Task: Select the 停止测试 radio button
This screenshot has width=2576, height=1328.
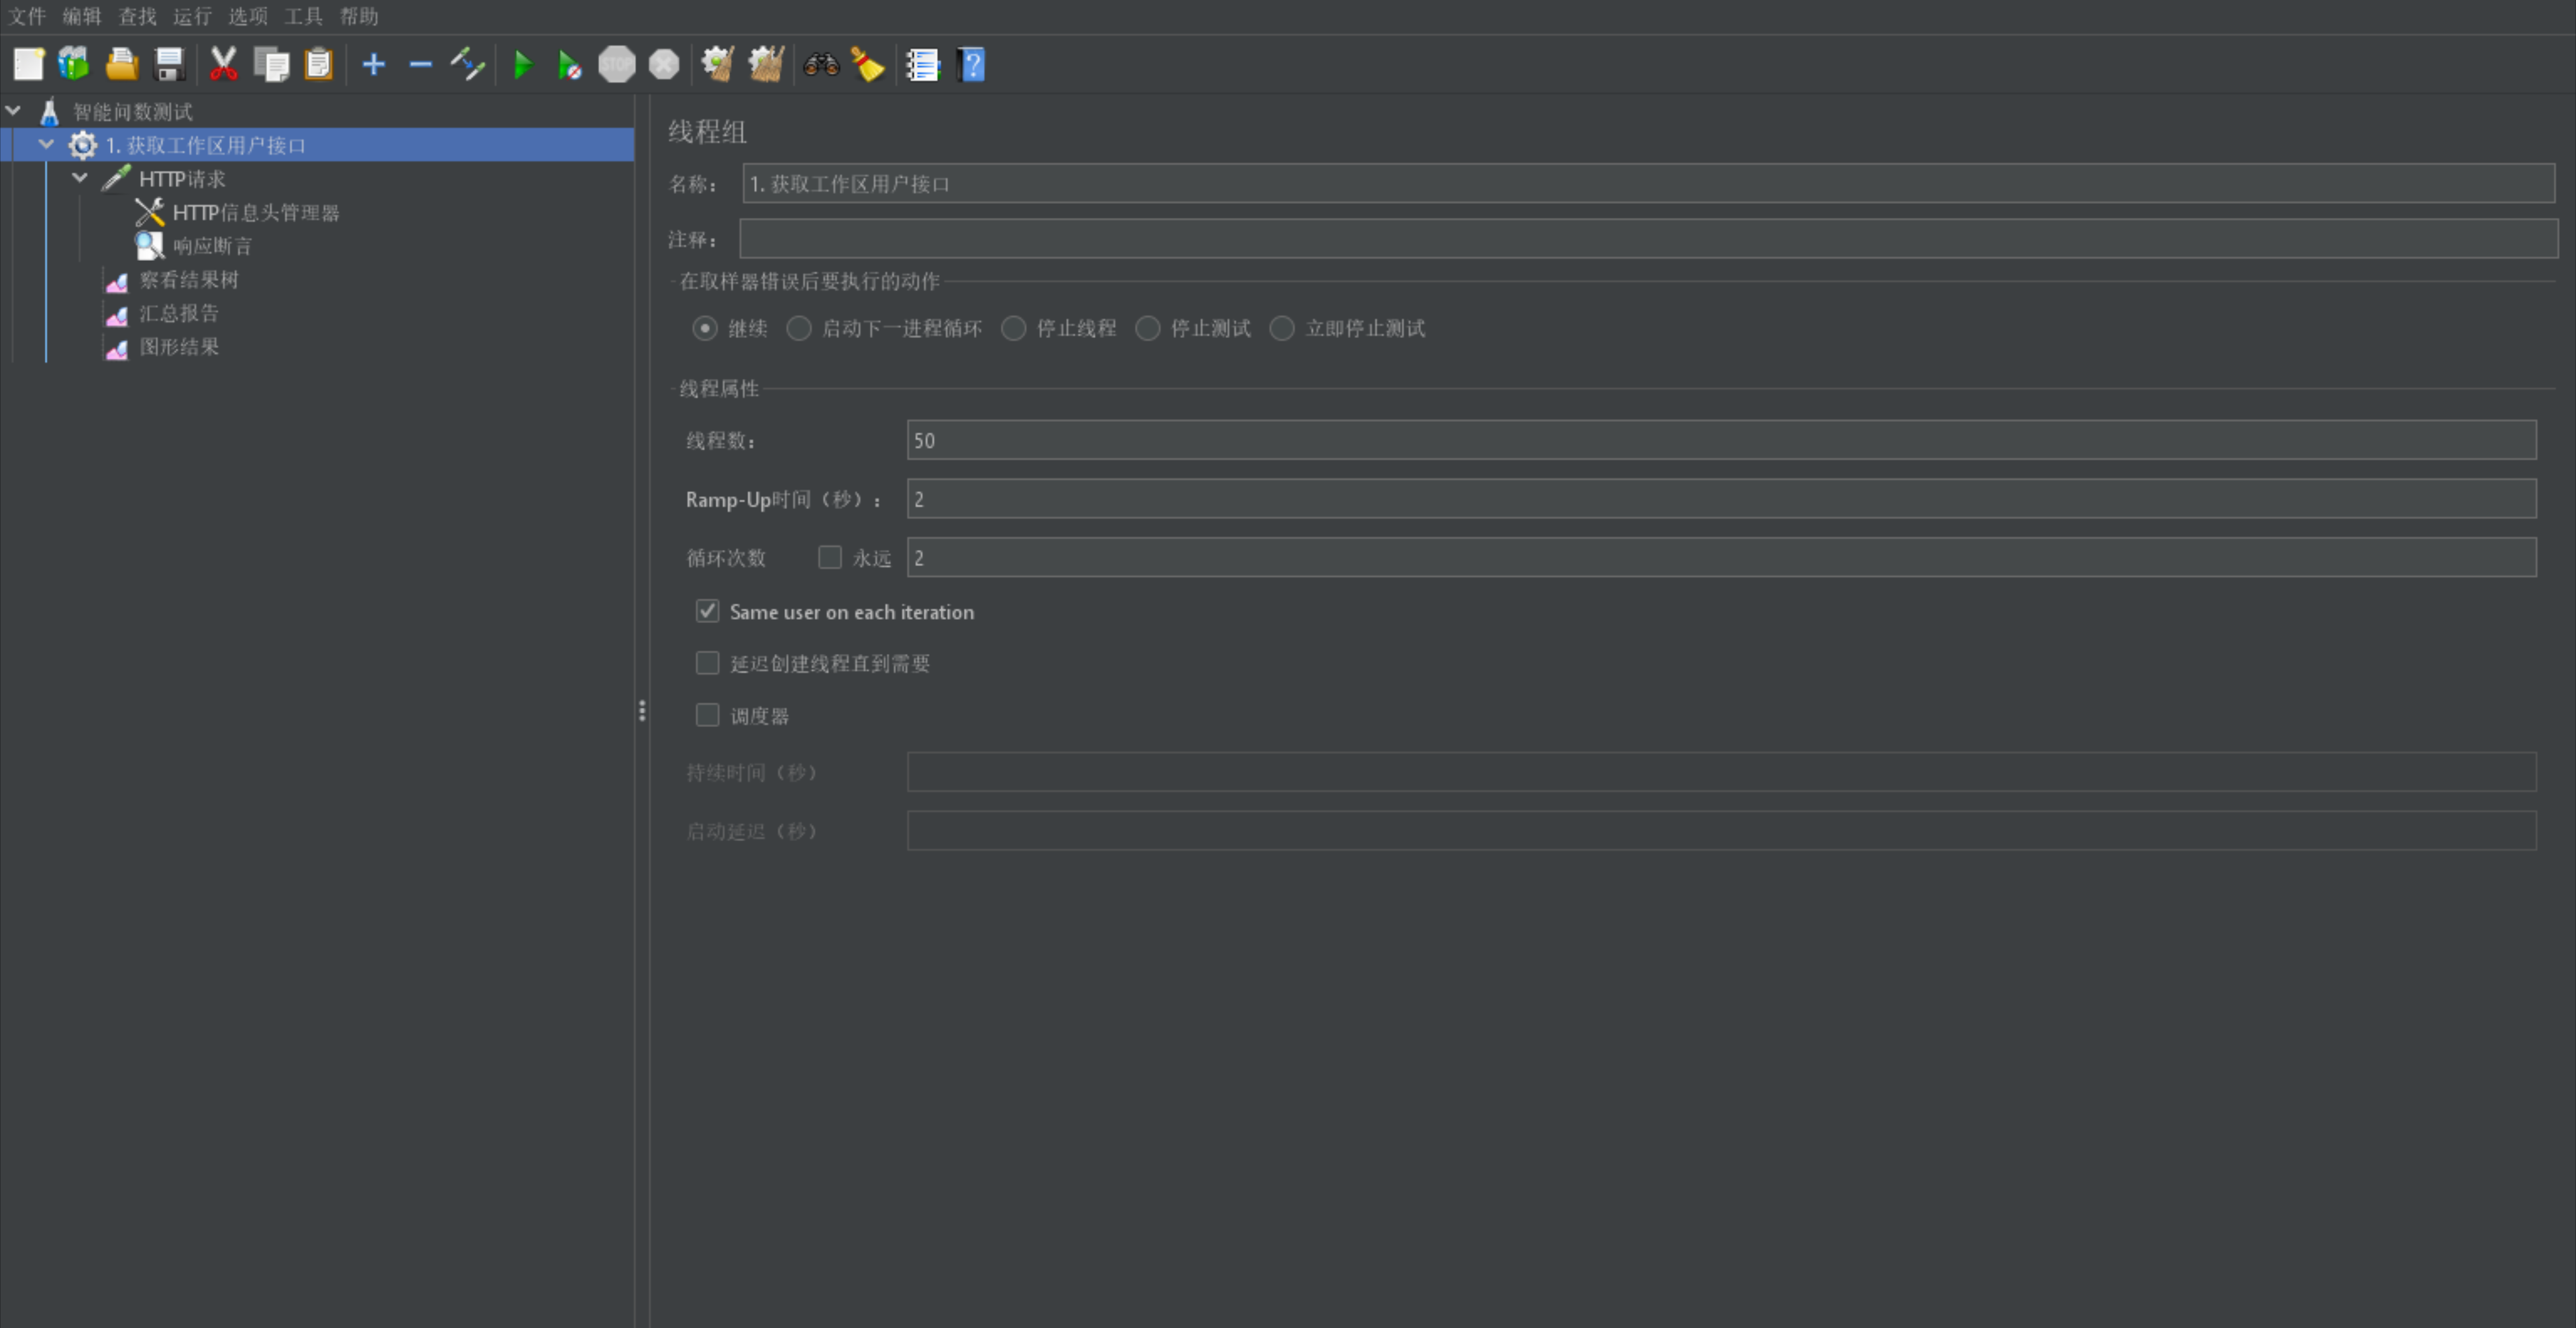Action: (1148, 328)
